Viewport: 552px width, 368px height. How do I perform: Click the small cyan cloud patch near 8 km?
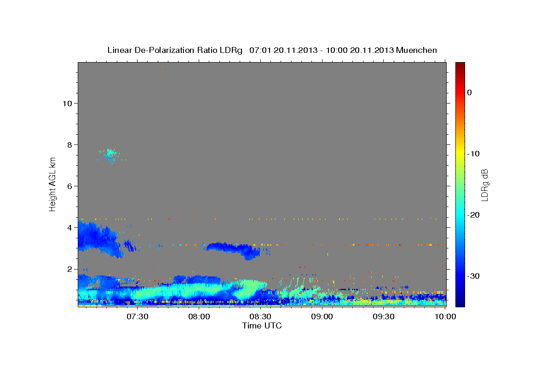point(110,155)
